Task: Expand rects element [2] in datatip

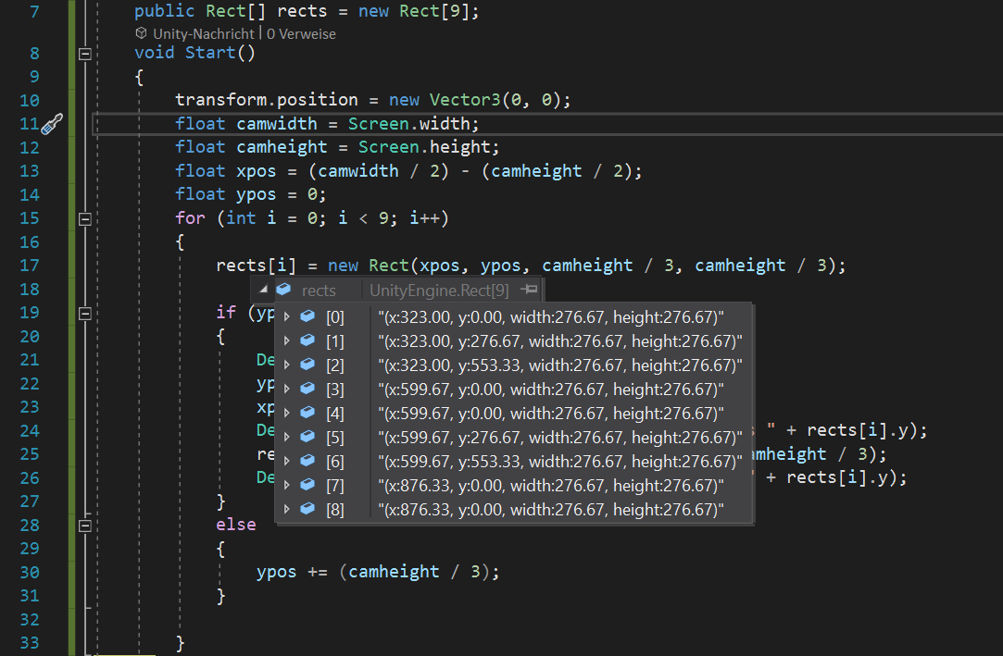Action: [287, 365]
